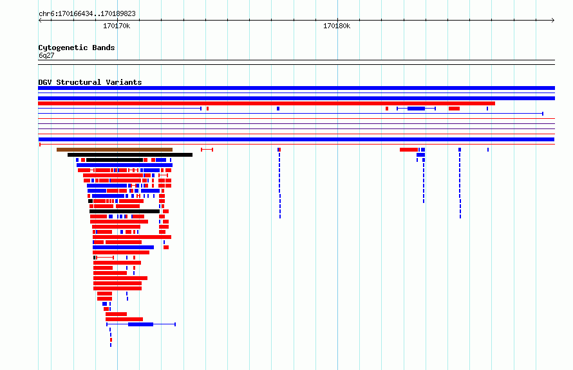Screen dimensions: 573x370
Task: Click the blue whiskered variant at the bottom of the stack
Action: pos(141,324)
